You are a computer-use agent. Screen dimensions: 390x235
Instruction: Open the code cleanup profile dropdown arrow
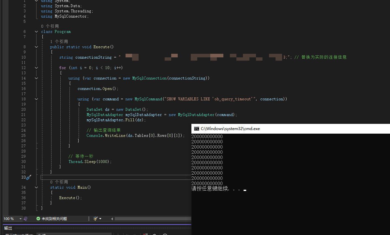click(100, 219)
